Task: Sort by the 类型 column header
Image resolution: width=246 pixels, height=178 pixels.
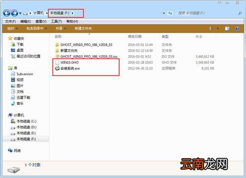Action: pyautogui.click(x=165, y=36)
